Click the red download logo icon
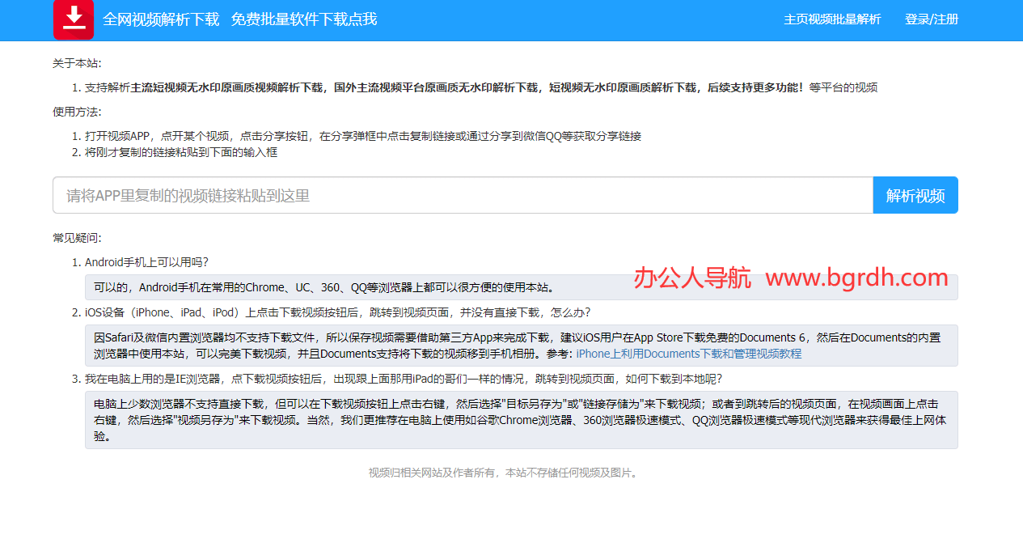This screenshot has height=543, width=1023. click(x=74, y=19)
